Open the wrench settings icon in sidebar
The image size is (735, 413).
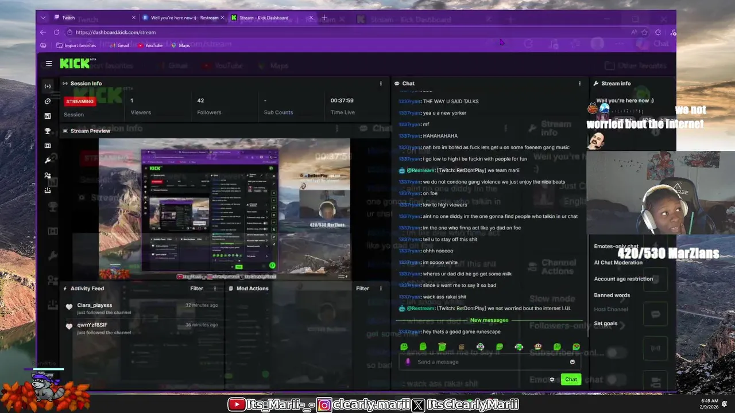(x=48, y=161)
